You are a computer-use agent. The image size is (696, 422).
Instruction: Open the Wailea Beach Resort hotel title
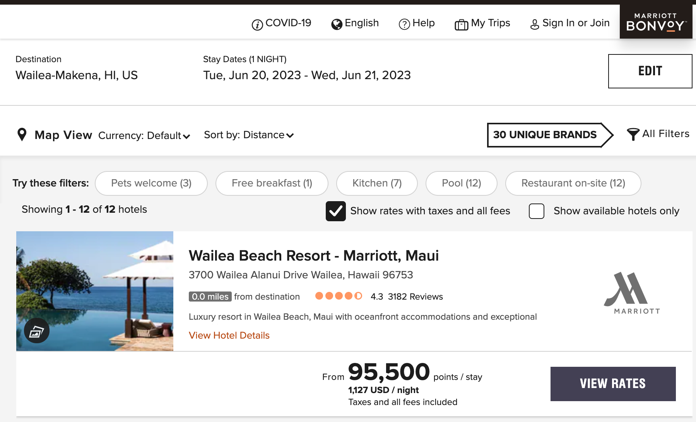[x=314, y=256]
